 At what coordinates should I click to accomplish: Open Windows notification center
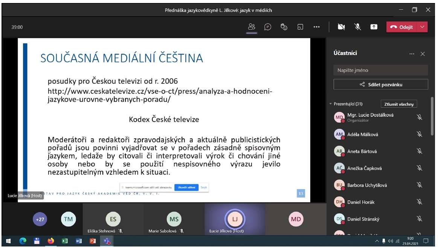click(426, 241)
